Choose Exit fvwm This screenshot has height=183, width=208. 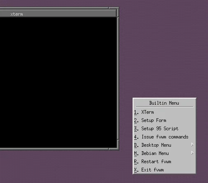[164, 170]
